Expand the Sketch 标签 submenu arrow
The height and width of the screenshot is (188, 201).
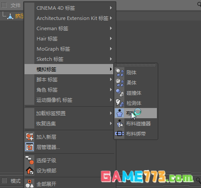click(x=111, y=59)
